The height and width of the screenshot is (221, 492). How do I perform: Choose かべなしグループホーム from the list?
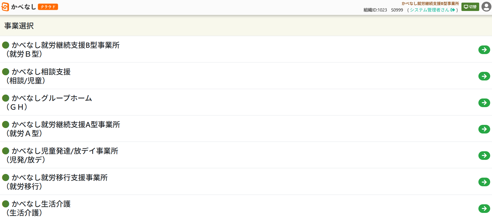point(52,98)
